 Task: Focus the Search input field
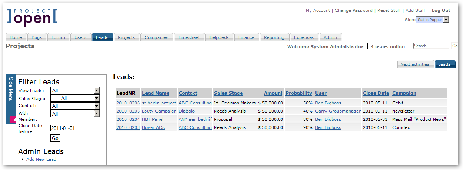point(431,46)
